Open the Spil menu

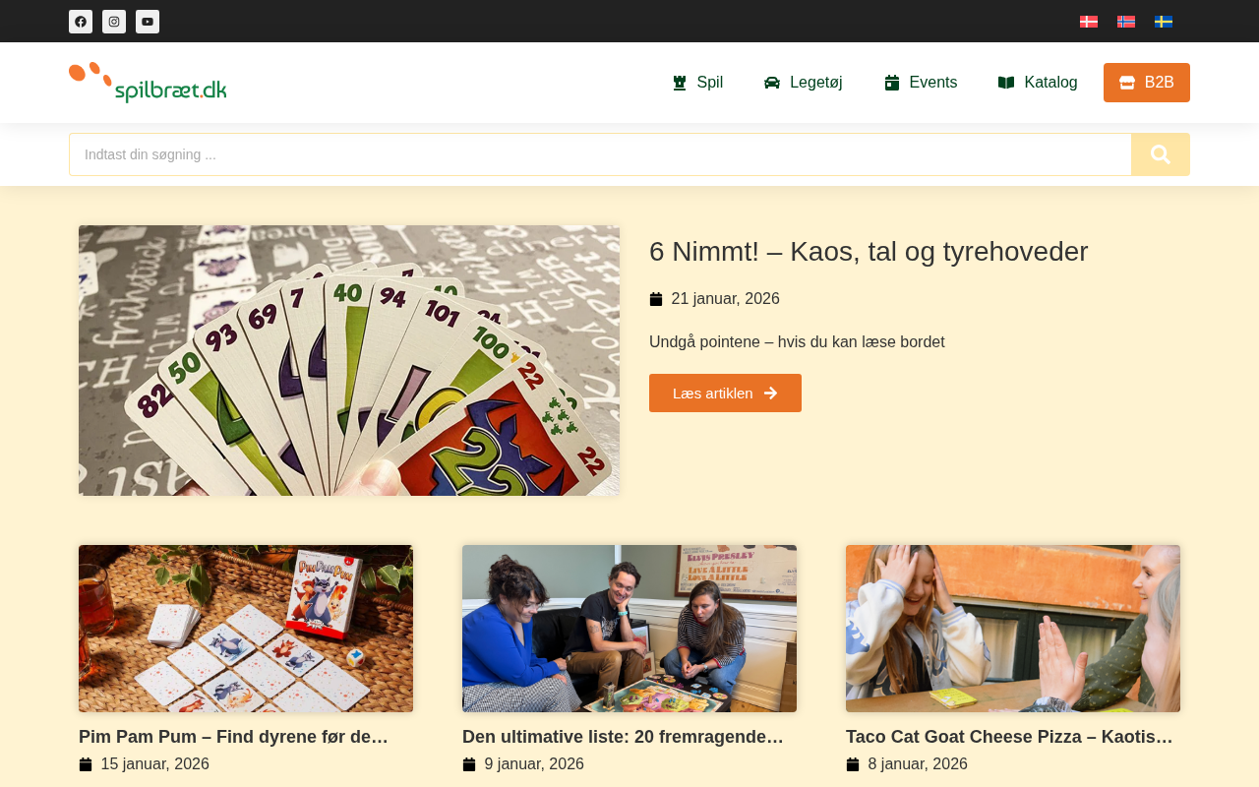697,83
